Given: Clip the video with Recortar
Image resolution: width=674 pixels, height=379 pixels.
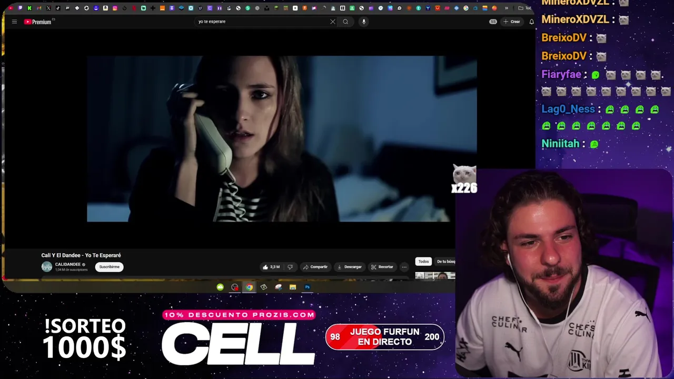Looking at the screenshot, I should tap(382, 267).
